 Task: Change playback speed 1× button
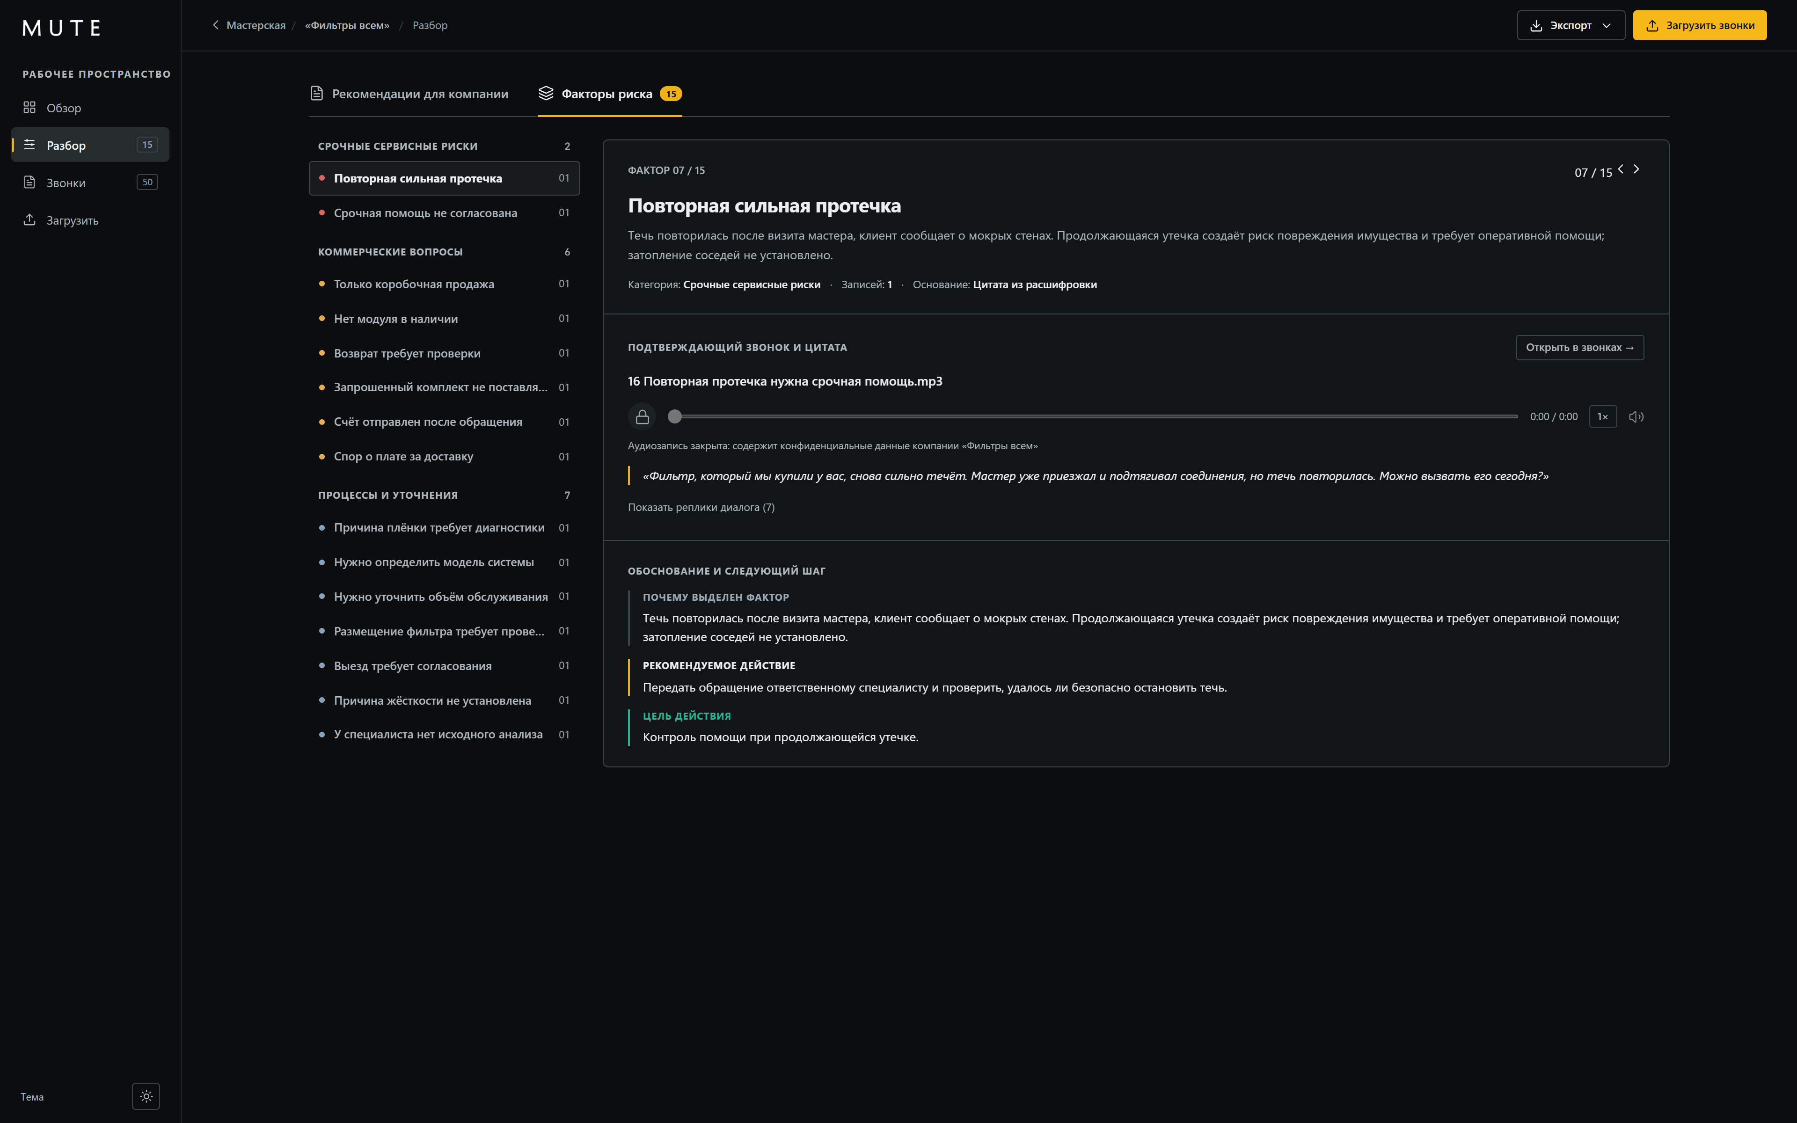coord(1602,416)
